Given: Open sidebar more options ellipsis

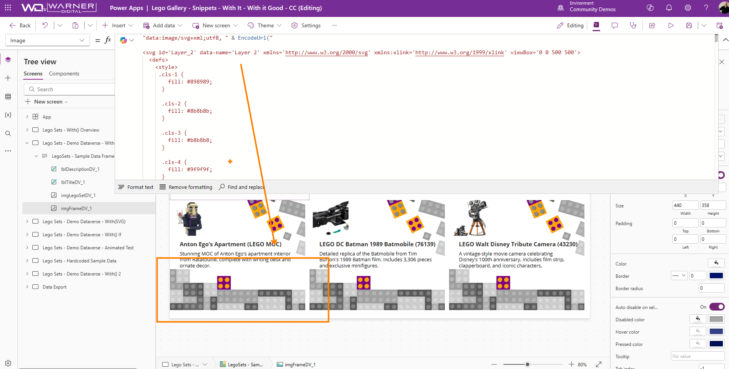Looking at the screenshot, I should tap(8, 151).
